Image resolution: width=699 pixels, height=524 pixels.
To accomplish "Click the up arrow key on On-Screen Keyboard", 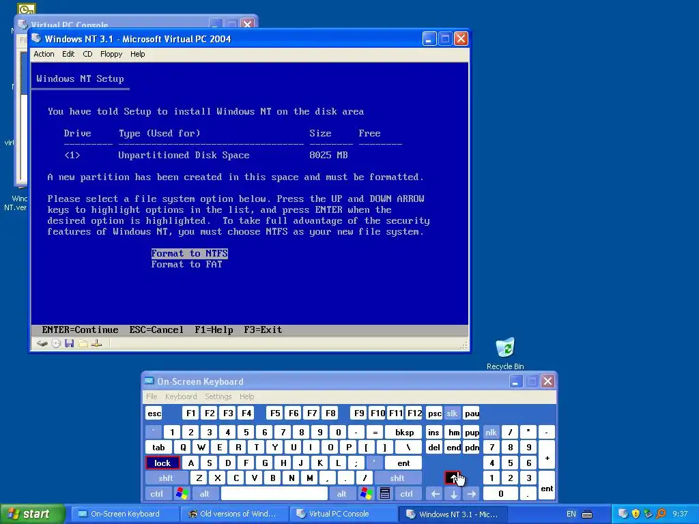I will coord(453,478).
